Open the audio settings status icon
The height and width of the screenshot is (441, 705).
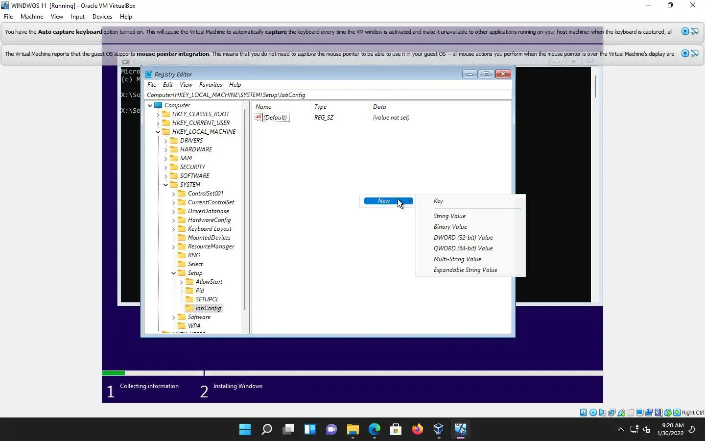point(603,413)
